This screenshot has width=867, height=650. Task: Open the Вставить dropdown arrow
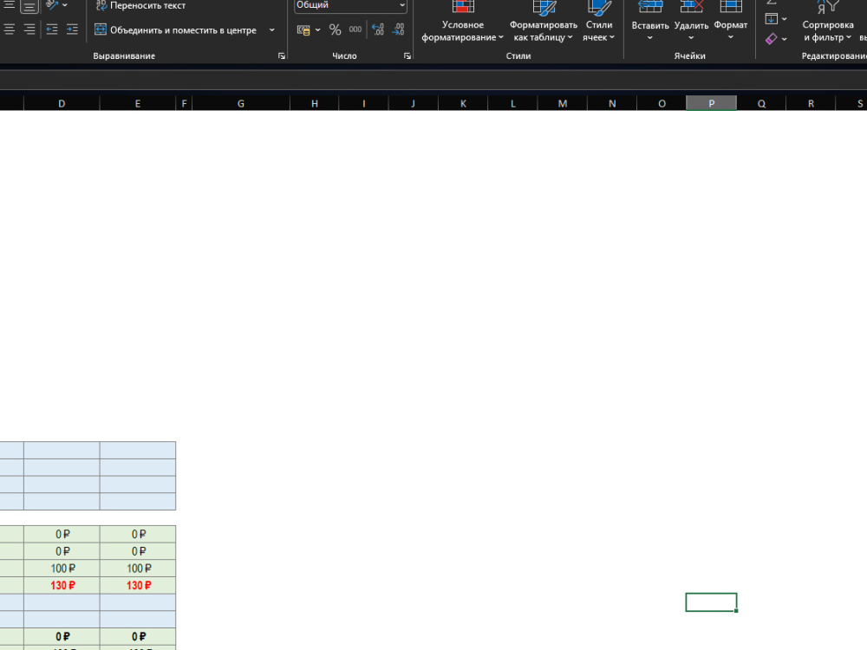[650, 37]
